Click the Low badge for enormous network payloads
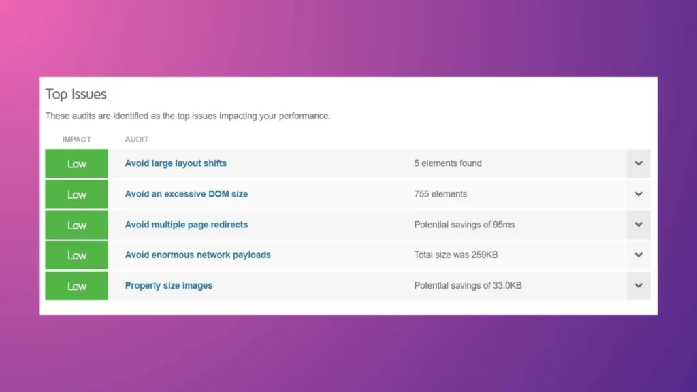 coord(76,255)
